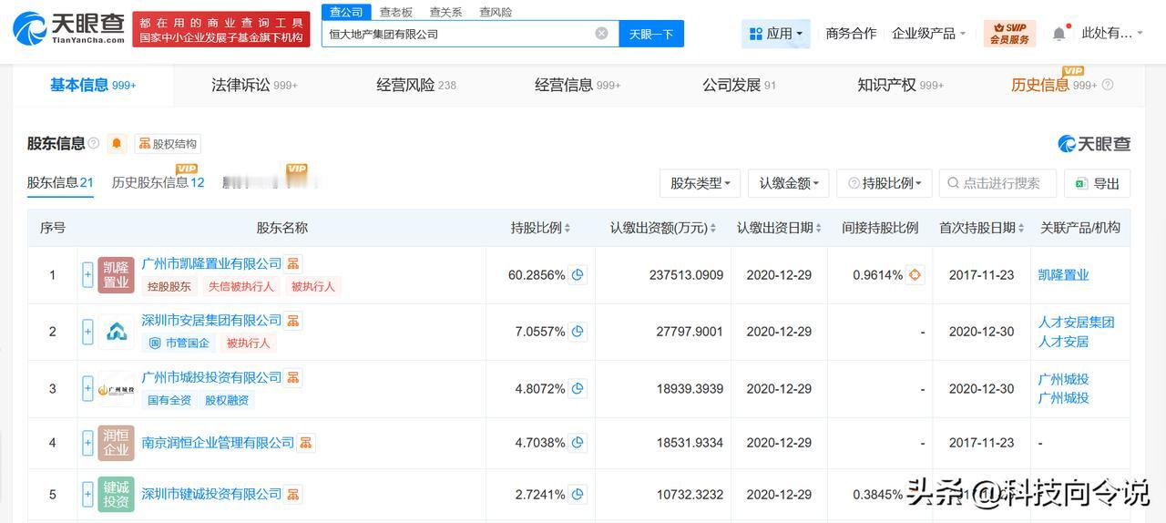Click the shareholder search field 点击进行搜索

coord(998,183)
